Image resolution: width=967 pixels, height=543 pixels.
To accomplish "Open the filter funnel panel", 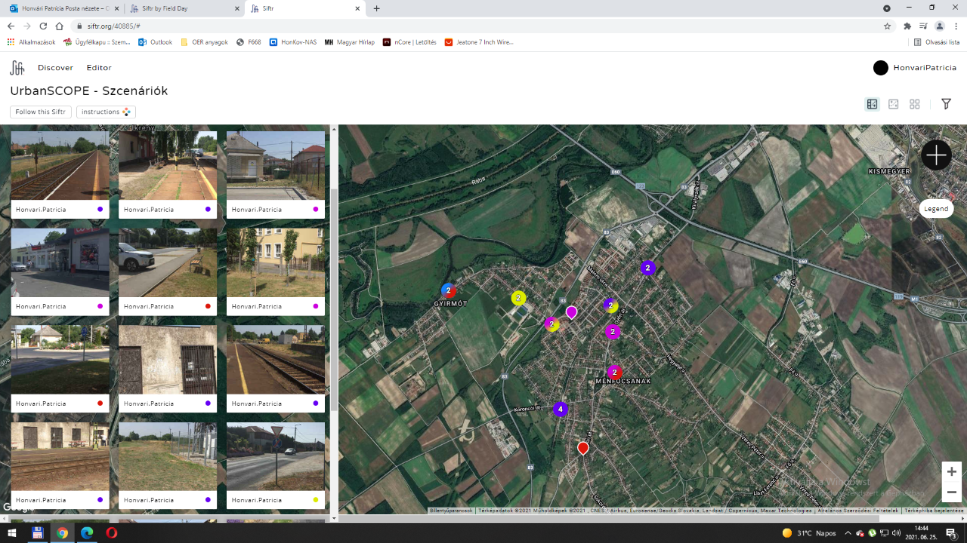I will coord(946,104).
